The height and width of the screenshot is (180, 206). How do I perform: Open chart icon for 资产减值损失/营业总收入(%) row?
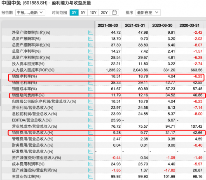pos(90,158)
